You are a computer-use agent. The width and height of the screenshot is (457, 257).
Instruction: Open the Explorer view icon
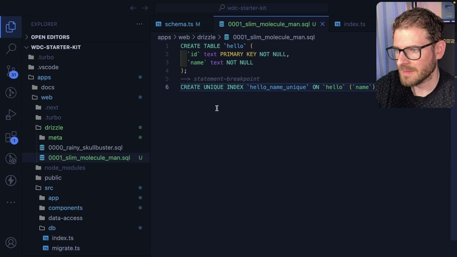11,27
